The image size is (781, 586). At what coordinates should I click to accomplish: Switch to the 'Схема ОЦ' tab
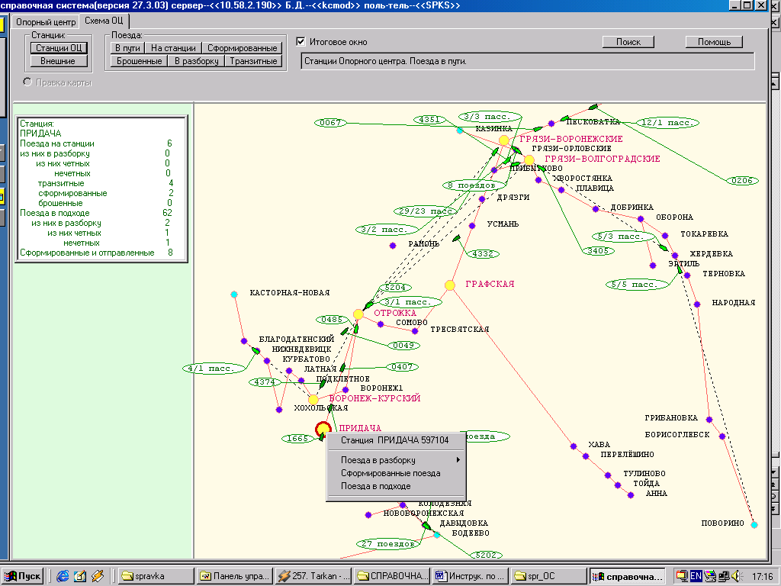(x=104, y=21)
